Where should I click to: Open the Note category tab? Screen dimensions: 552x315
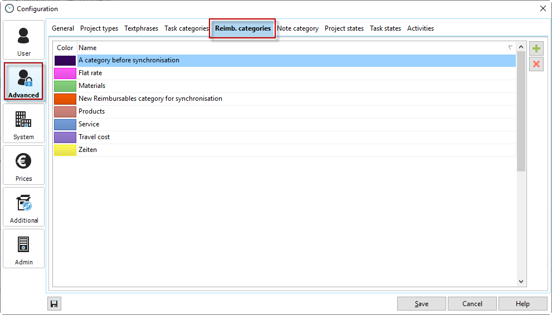click(x=297, y=28)
